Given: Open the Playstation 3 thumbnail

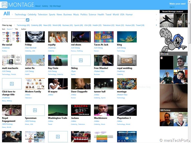Looking at the screenshot, I should (x=127, y=110).
